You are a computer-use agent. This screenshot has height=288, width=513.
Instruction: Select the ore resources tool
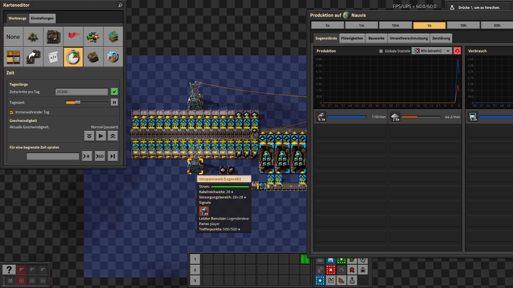pyautogui.click(x=93, y=37)
